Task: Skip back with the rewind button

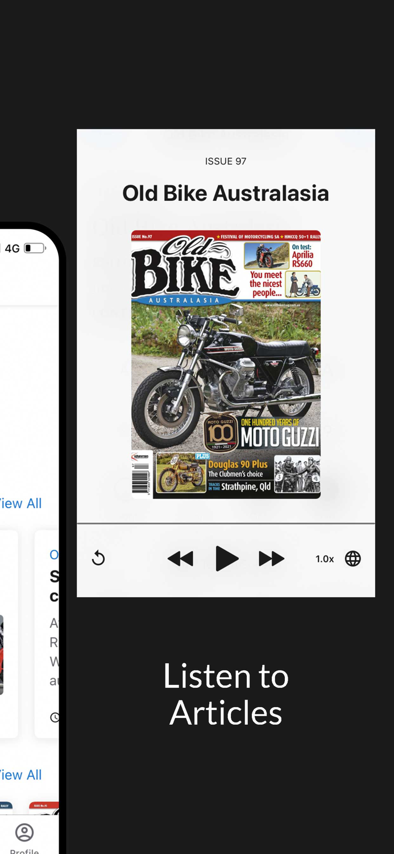Action: tap(180, 559)
